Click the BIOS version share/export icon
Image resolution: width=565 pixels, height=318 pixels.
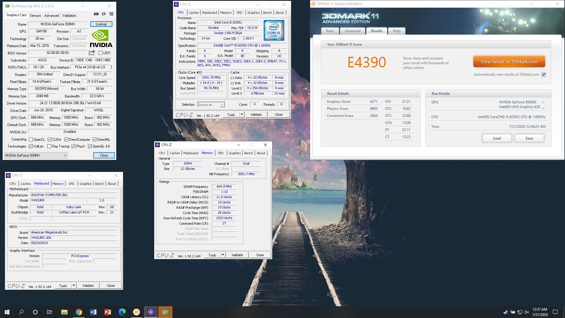click(x=92, y=53)
